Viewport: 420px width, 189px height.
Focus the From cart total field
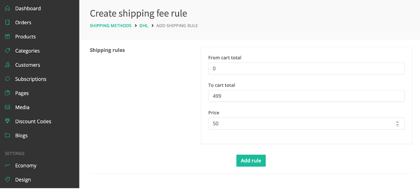[x=307, y=69]
